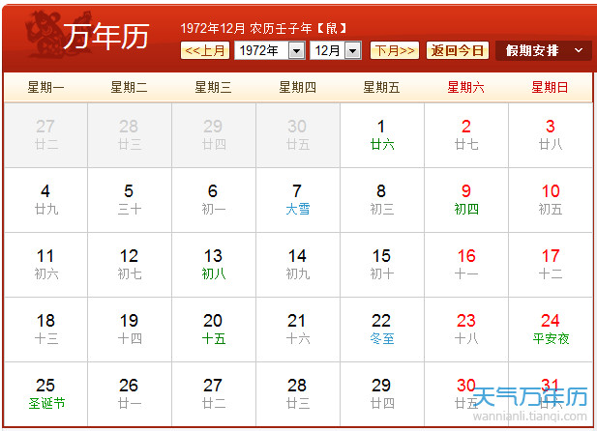The height and width of the screenshot is (431, 597).
Task: Select December 26 廿一
Action: [x=130, y=394]
